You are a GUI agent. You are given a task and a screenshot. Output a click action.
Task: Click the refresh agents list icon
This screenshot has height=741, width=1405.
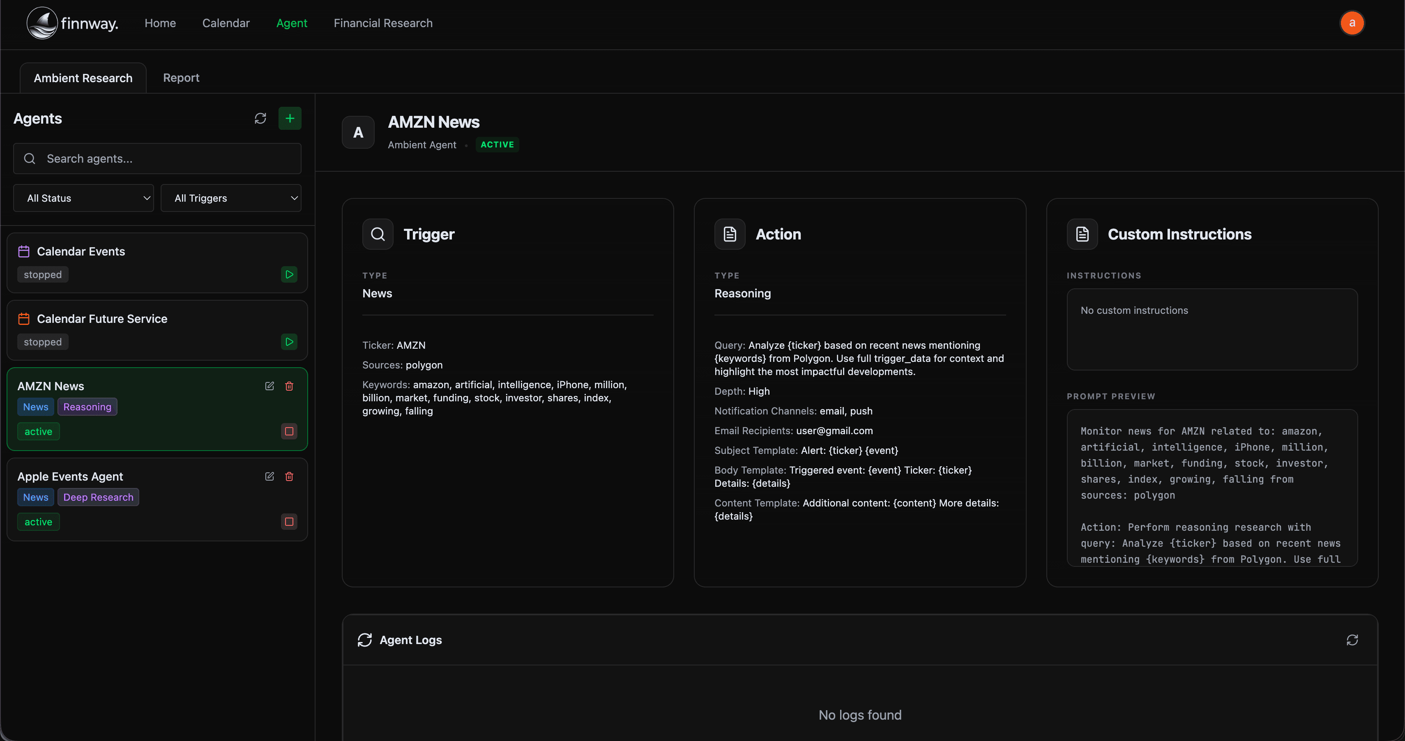[x=260, y=118]
